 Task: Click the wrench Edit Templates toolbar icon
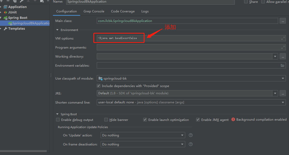(x=22, y=1)
